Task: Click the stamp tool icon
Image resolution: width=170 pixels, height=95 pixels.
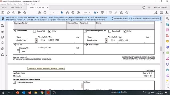Action: (127, 13)
